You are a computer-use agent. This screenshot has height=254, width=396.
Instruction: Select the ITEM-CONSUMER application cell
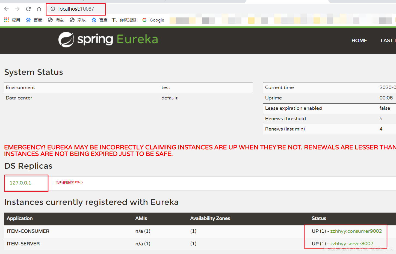(28, 231)
